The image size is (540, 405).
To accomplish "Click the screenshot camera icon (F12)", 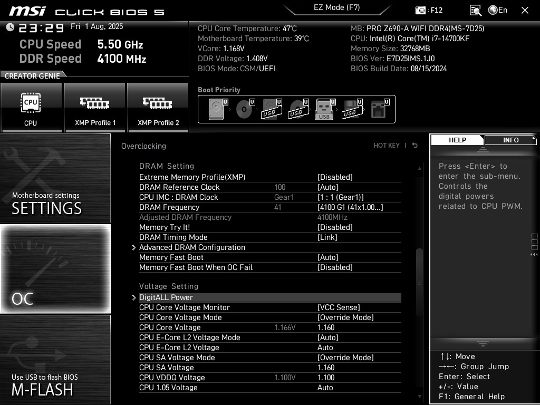I will (x=420, y=10).
